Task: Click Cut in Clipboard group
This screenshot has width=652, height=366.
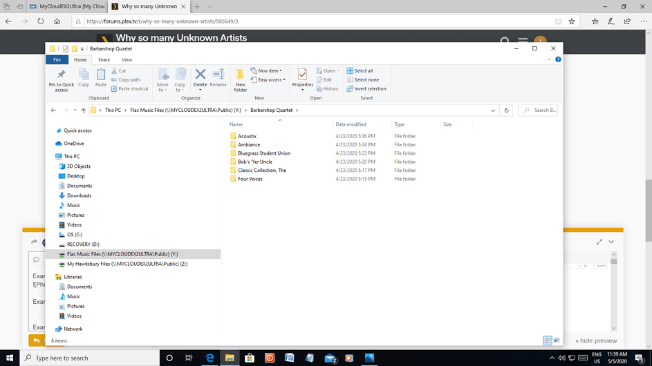Action: [x=118, y=71]
